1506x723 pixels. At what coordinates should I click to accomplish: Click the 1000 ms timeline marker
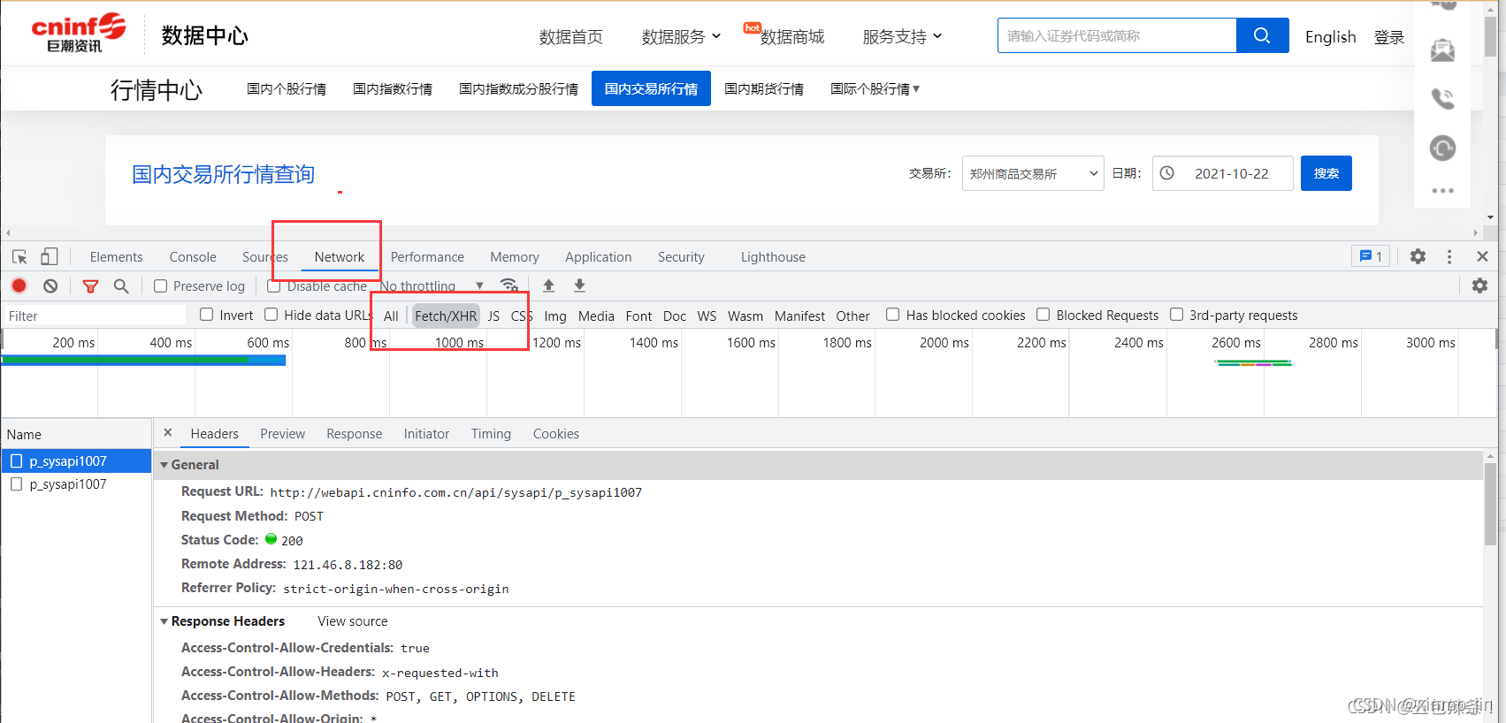point(459,342)
